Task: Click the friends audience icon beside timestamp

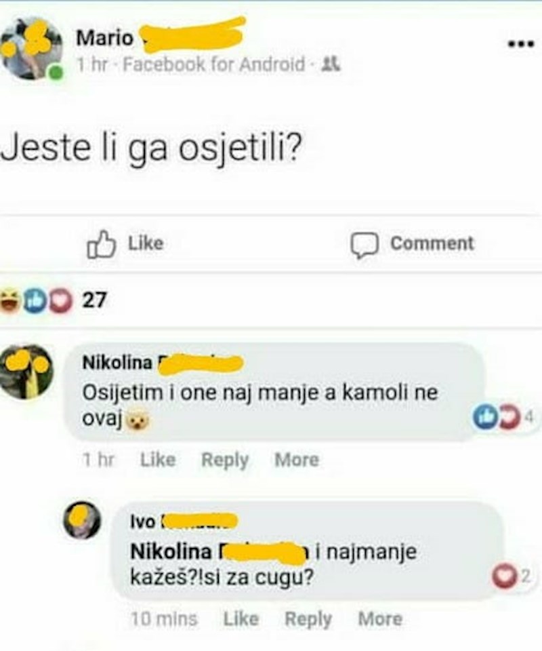Action: pyautogui.click(x=332, y=65)
